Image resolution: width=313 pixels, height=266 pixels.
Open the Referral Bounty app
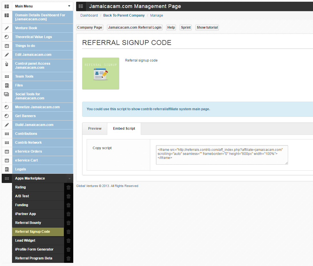tap(38, 223)
